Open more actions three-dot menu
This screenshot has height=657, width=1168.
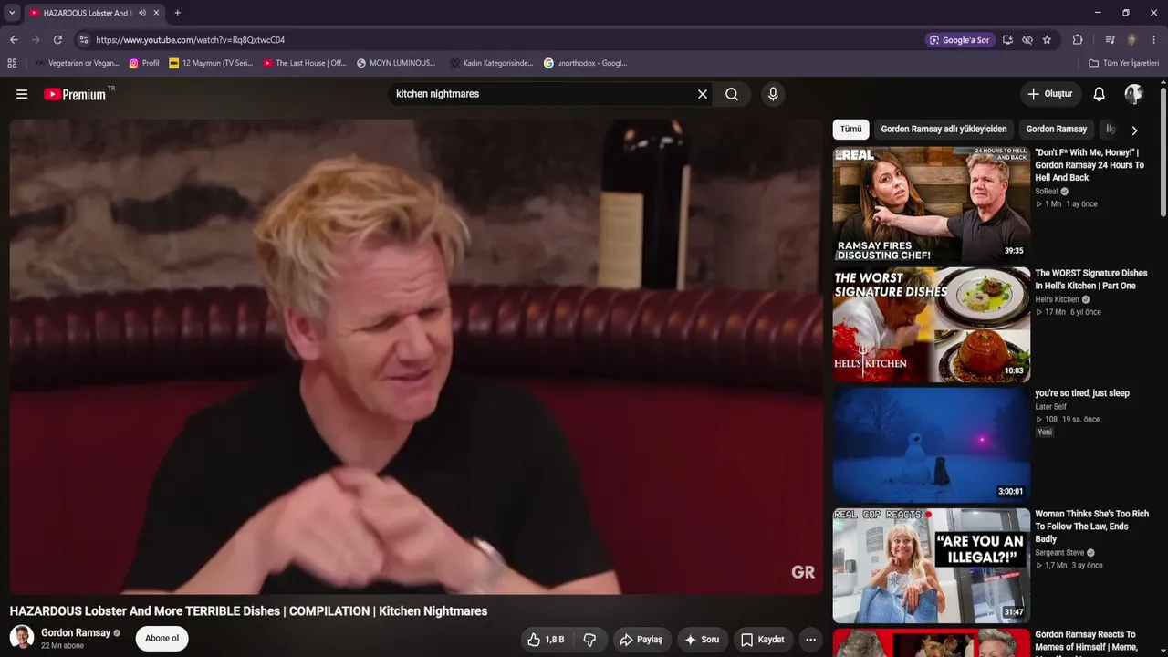[x=810, y=640]
